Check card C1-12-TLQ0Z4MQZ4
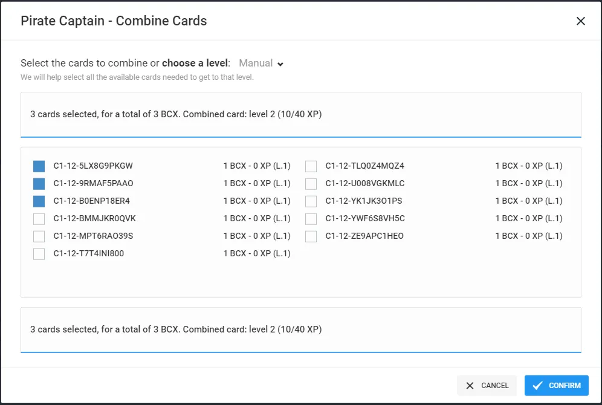Screen dimensions: 602x405 (311, 166)
